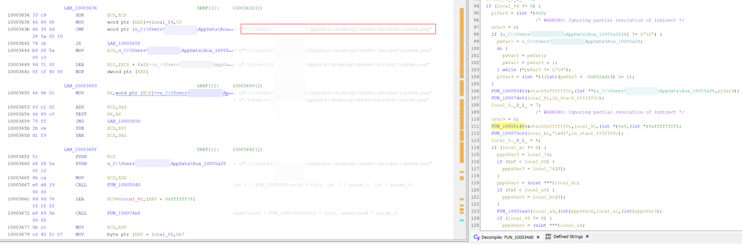Select the LAB_1000365f label heading
The width and height of the screenshot is (742, 244).
point(80,149)
